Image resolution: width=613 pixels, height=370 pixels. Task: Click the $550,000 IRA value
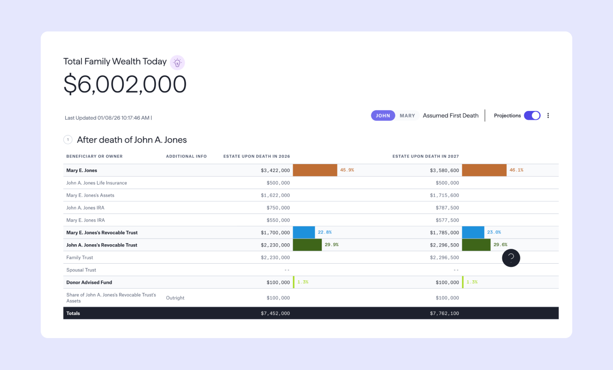tap(278, 220)
